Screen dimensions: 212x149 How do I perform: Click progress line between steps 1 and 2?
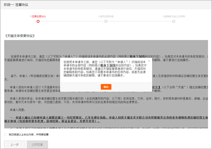72,21
